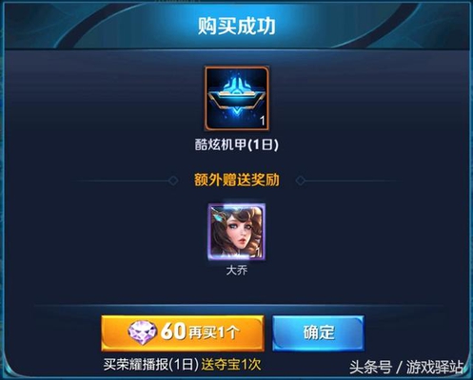Click the 头条号 watermark text
473x380 pixels.
point(370,368)
